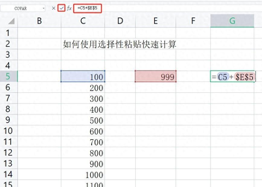Click cell C10 containing 600
The width and height of the screenshot is (262, 187).
83,131
